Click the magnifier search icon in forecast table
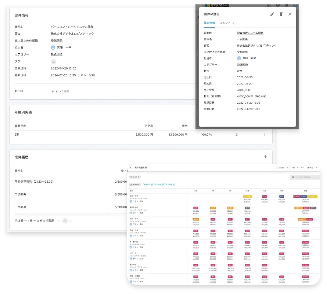Screen dimensions: 327x294 point(293,177)
